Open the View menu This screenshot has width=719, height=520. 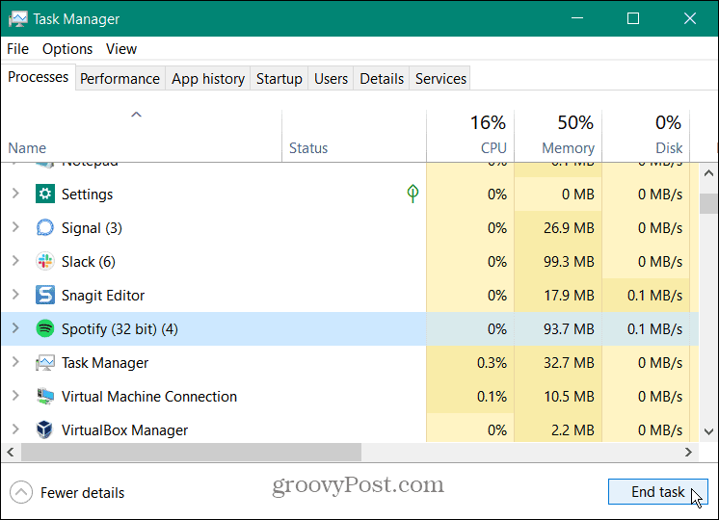121,49
